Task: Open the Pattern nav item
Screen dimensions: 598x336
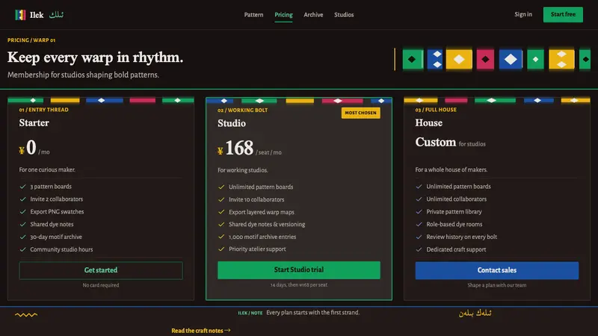Action: click(253, 15)
